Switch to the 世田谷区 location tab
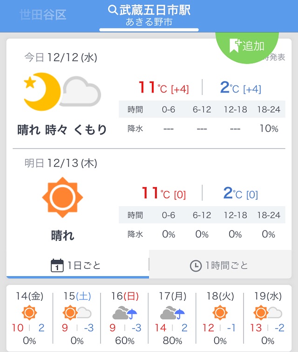298x352 pixels. point(43,15)
